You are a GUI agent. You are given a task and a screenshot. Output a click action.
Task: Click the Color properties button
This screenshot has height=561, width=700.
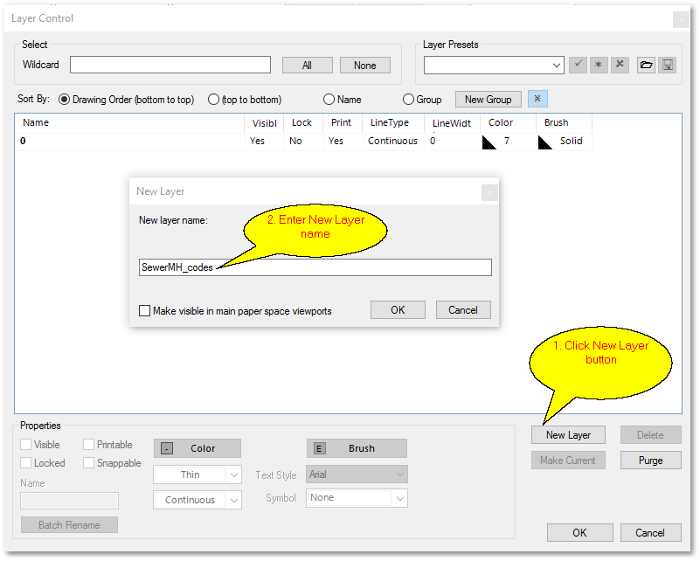[198, 448]
